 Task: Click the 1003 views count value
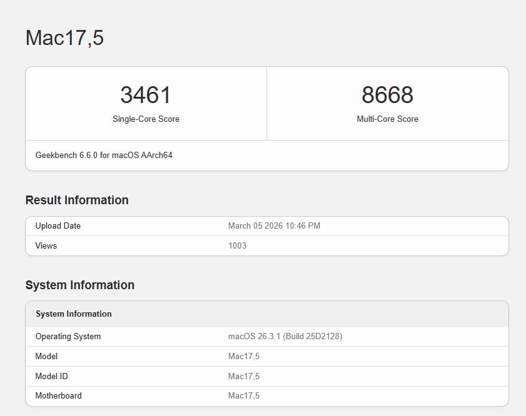pos(237,246)
